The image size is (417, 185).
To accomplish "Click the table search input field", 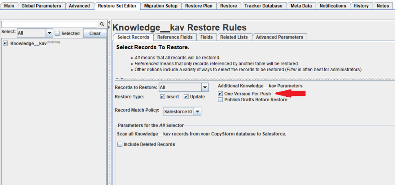I will point(49,24).
